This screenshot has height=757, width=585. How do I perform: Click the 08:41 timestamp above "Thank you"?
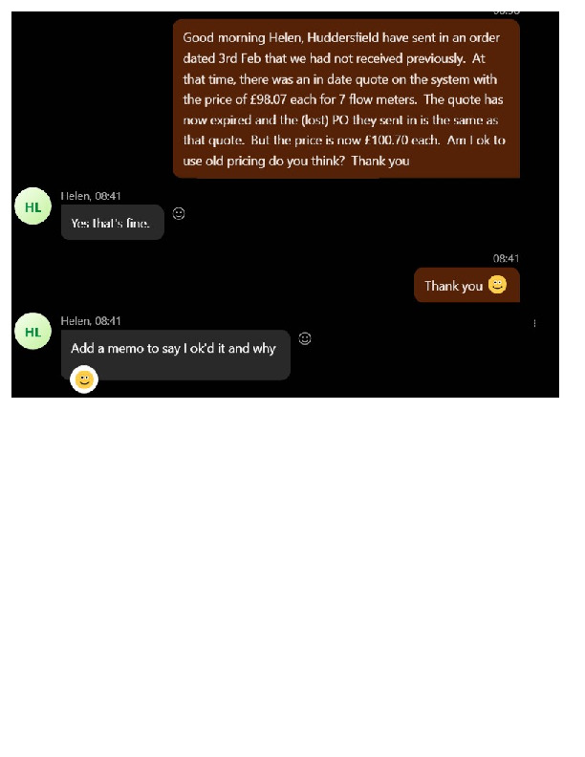[x=506, y=258]
